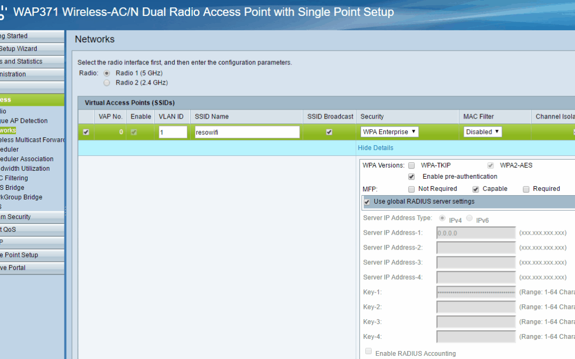
Task: Open System Security menu
Action: pyautogui.click(x=32, y=217)
